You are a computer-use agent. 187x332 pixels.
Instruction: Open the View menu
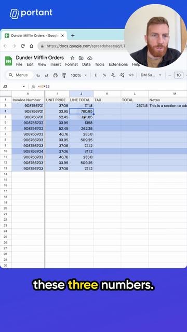point(42,64)
